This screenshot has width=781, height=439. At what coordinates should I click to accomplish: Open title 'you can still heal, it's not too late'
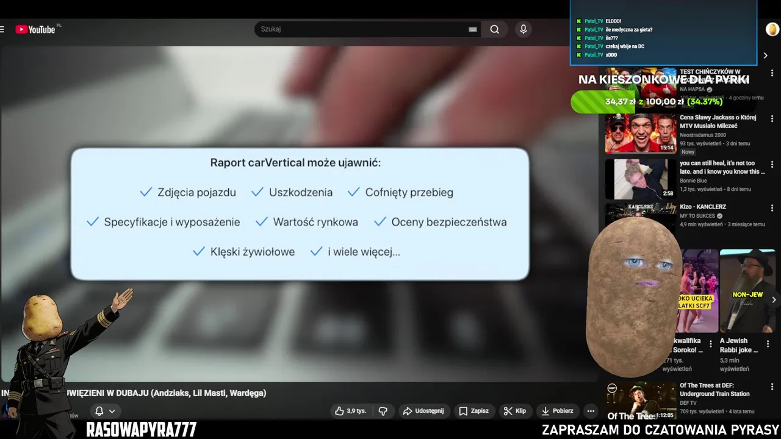click(x=722, y=167)
